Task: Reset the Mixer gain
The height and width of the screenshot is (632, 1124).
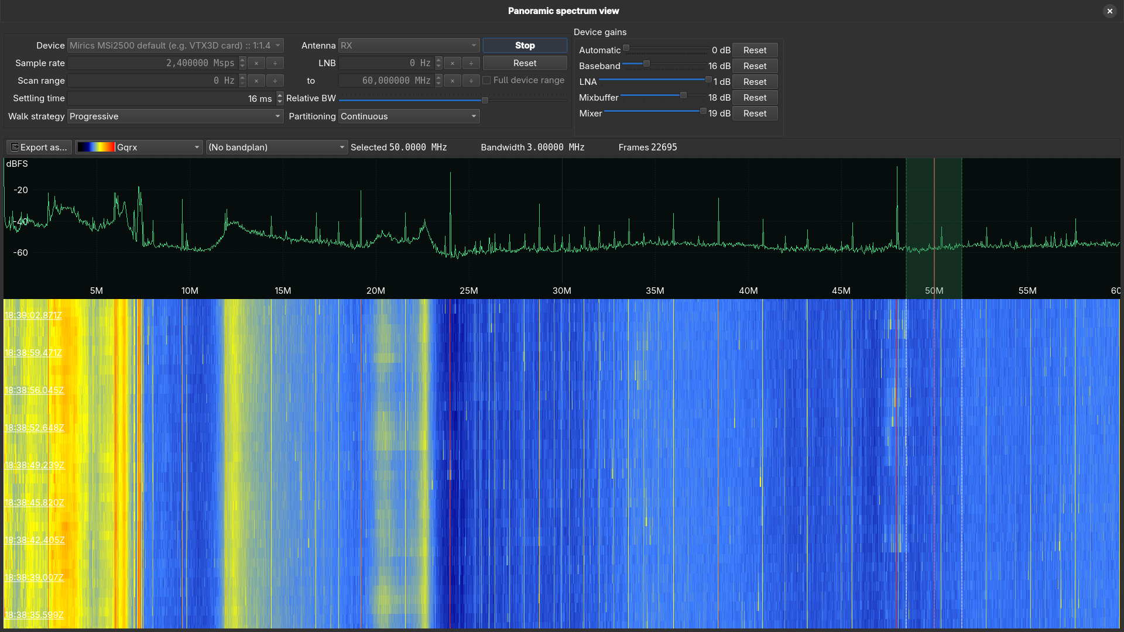Action: (x=755, y=114)
